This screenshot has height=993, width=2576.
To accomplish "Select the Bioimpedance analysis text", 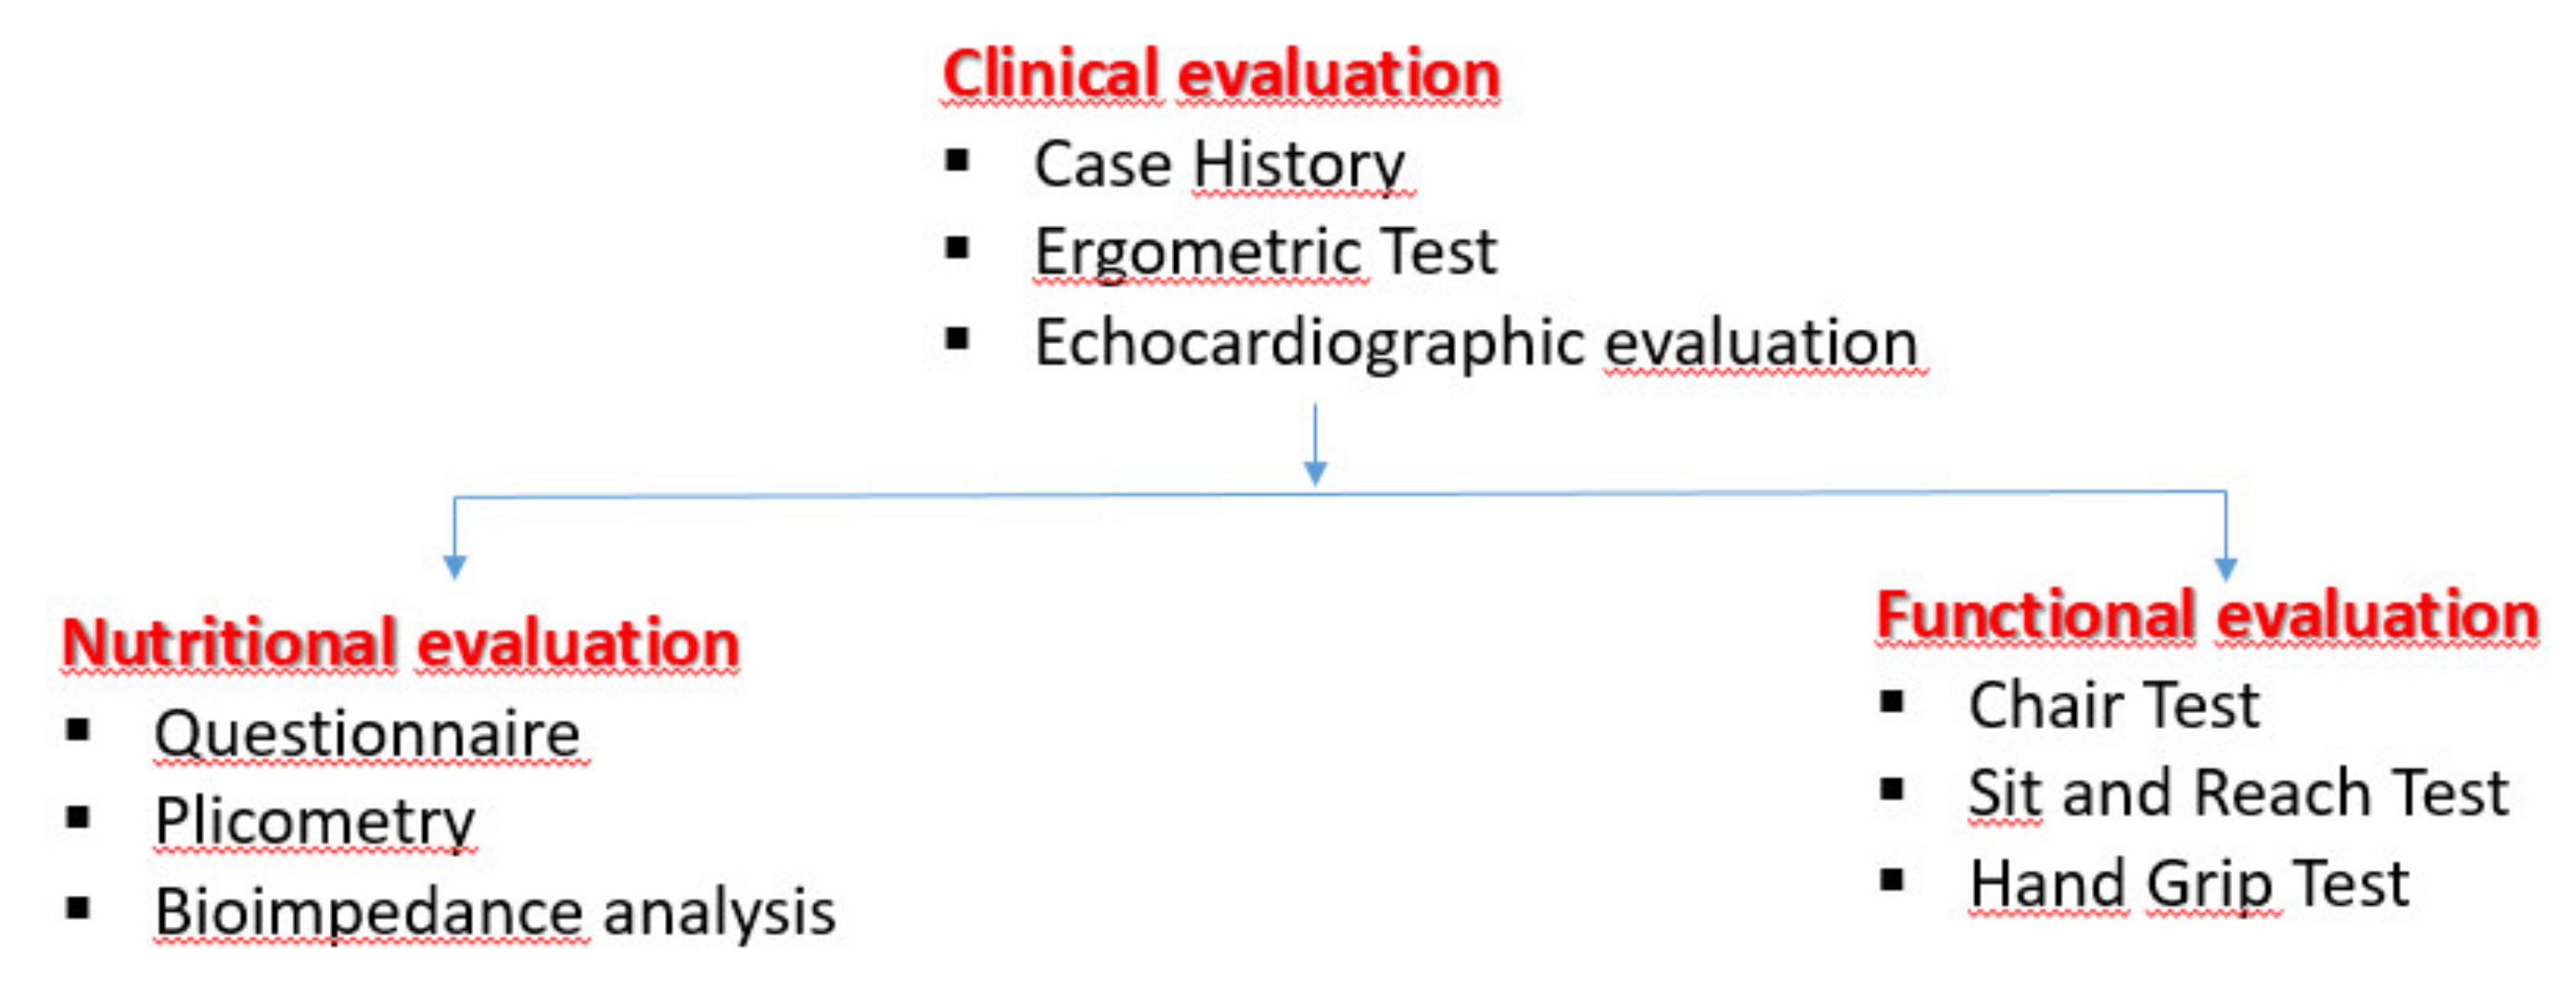I will pyautogui.click(x=495, y=912).
